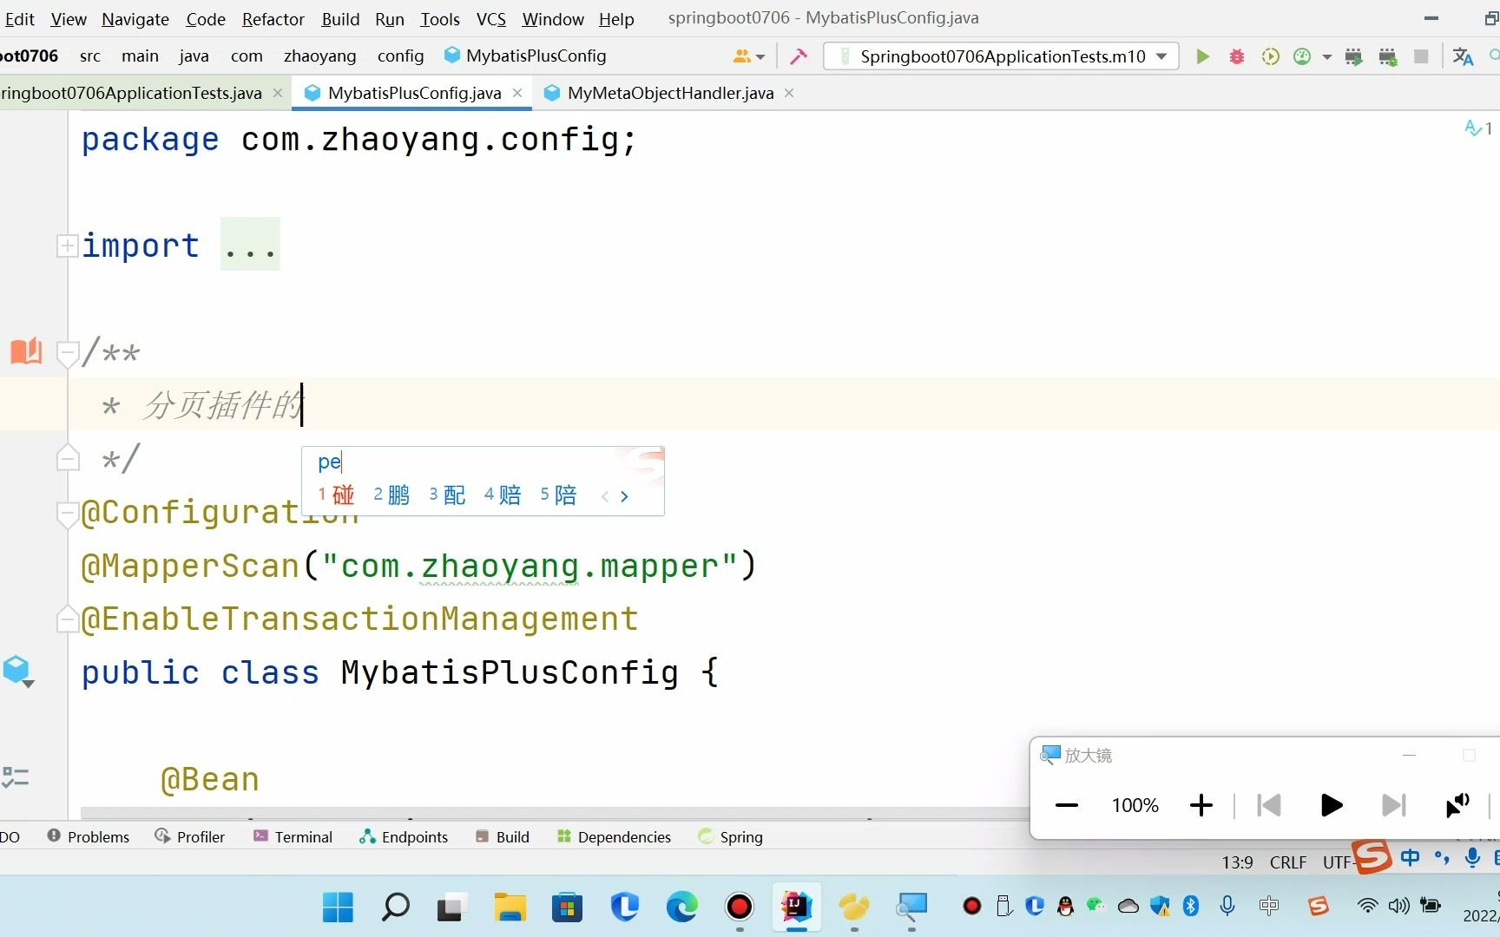
Task: Open the Build tool window at the bottom
Action: pyautogui.click(x=502, y=836)
